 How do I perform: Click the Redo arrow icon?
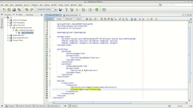click(x=32, y=10)
